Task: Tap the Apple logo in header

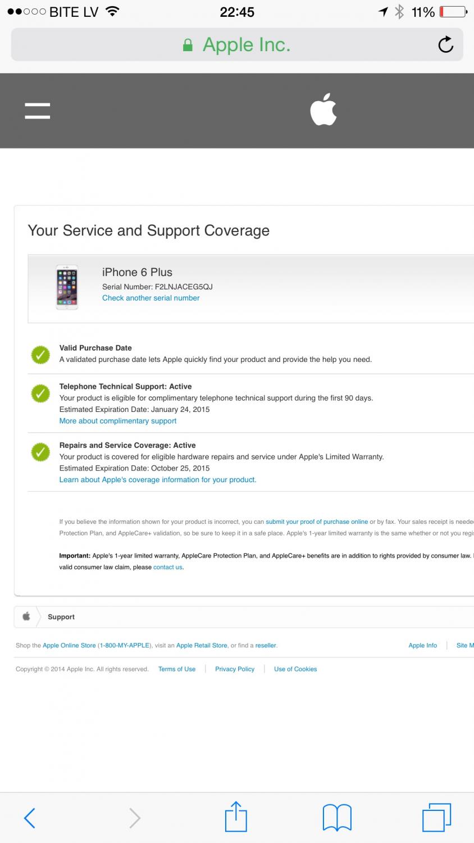Action: 323,109
